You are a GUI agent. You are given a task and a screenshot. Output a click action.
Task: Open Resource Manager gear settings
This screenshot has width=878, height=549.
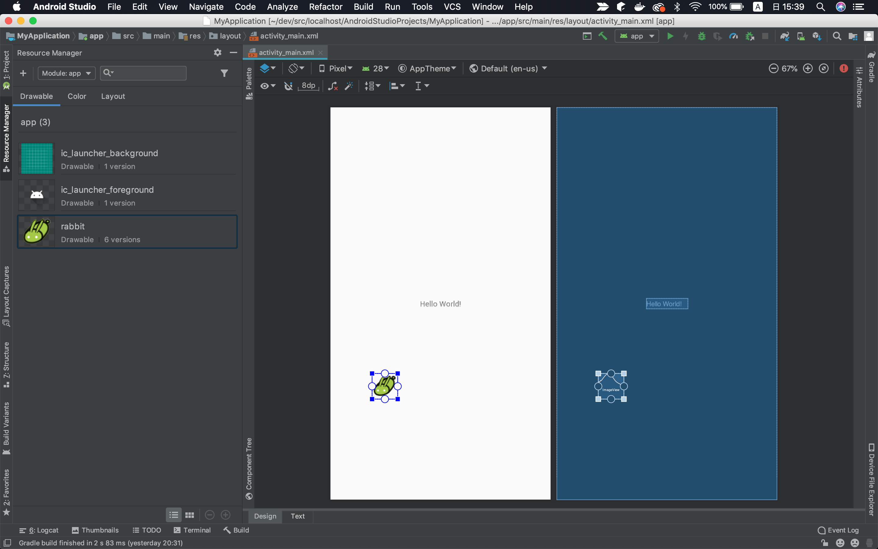coord(217,53)
